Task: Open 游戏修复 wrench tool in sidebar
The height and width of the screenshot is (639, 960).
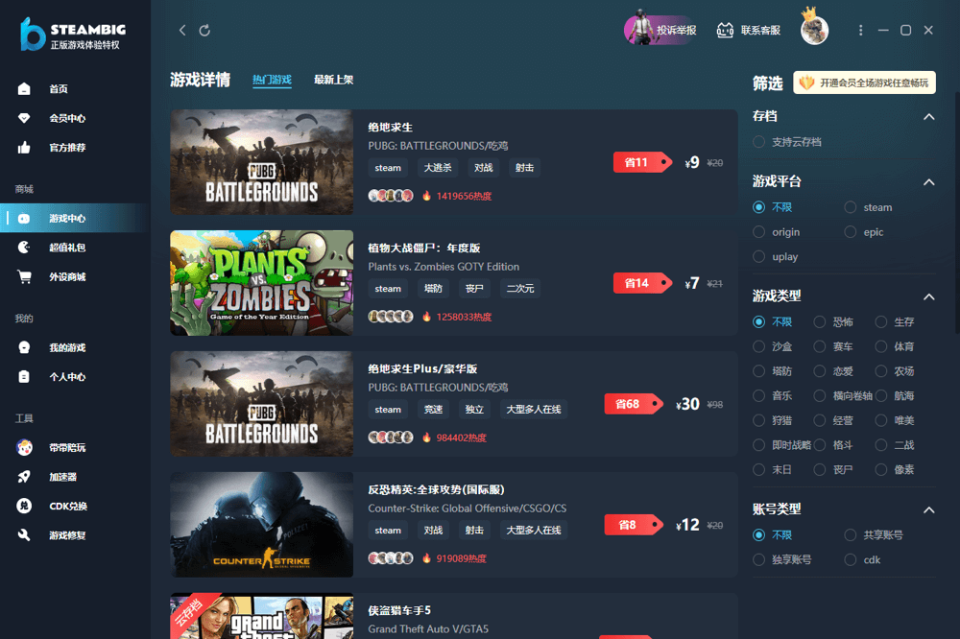Action: pos(25,535)
